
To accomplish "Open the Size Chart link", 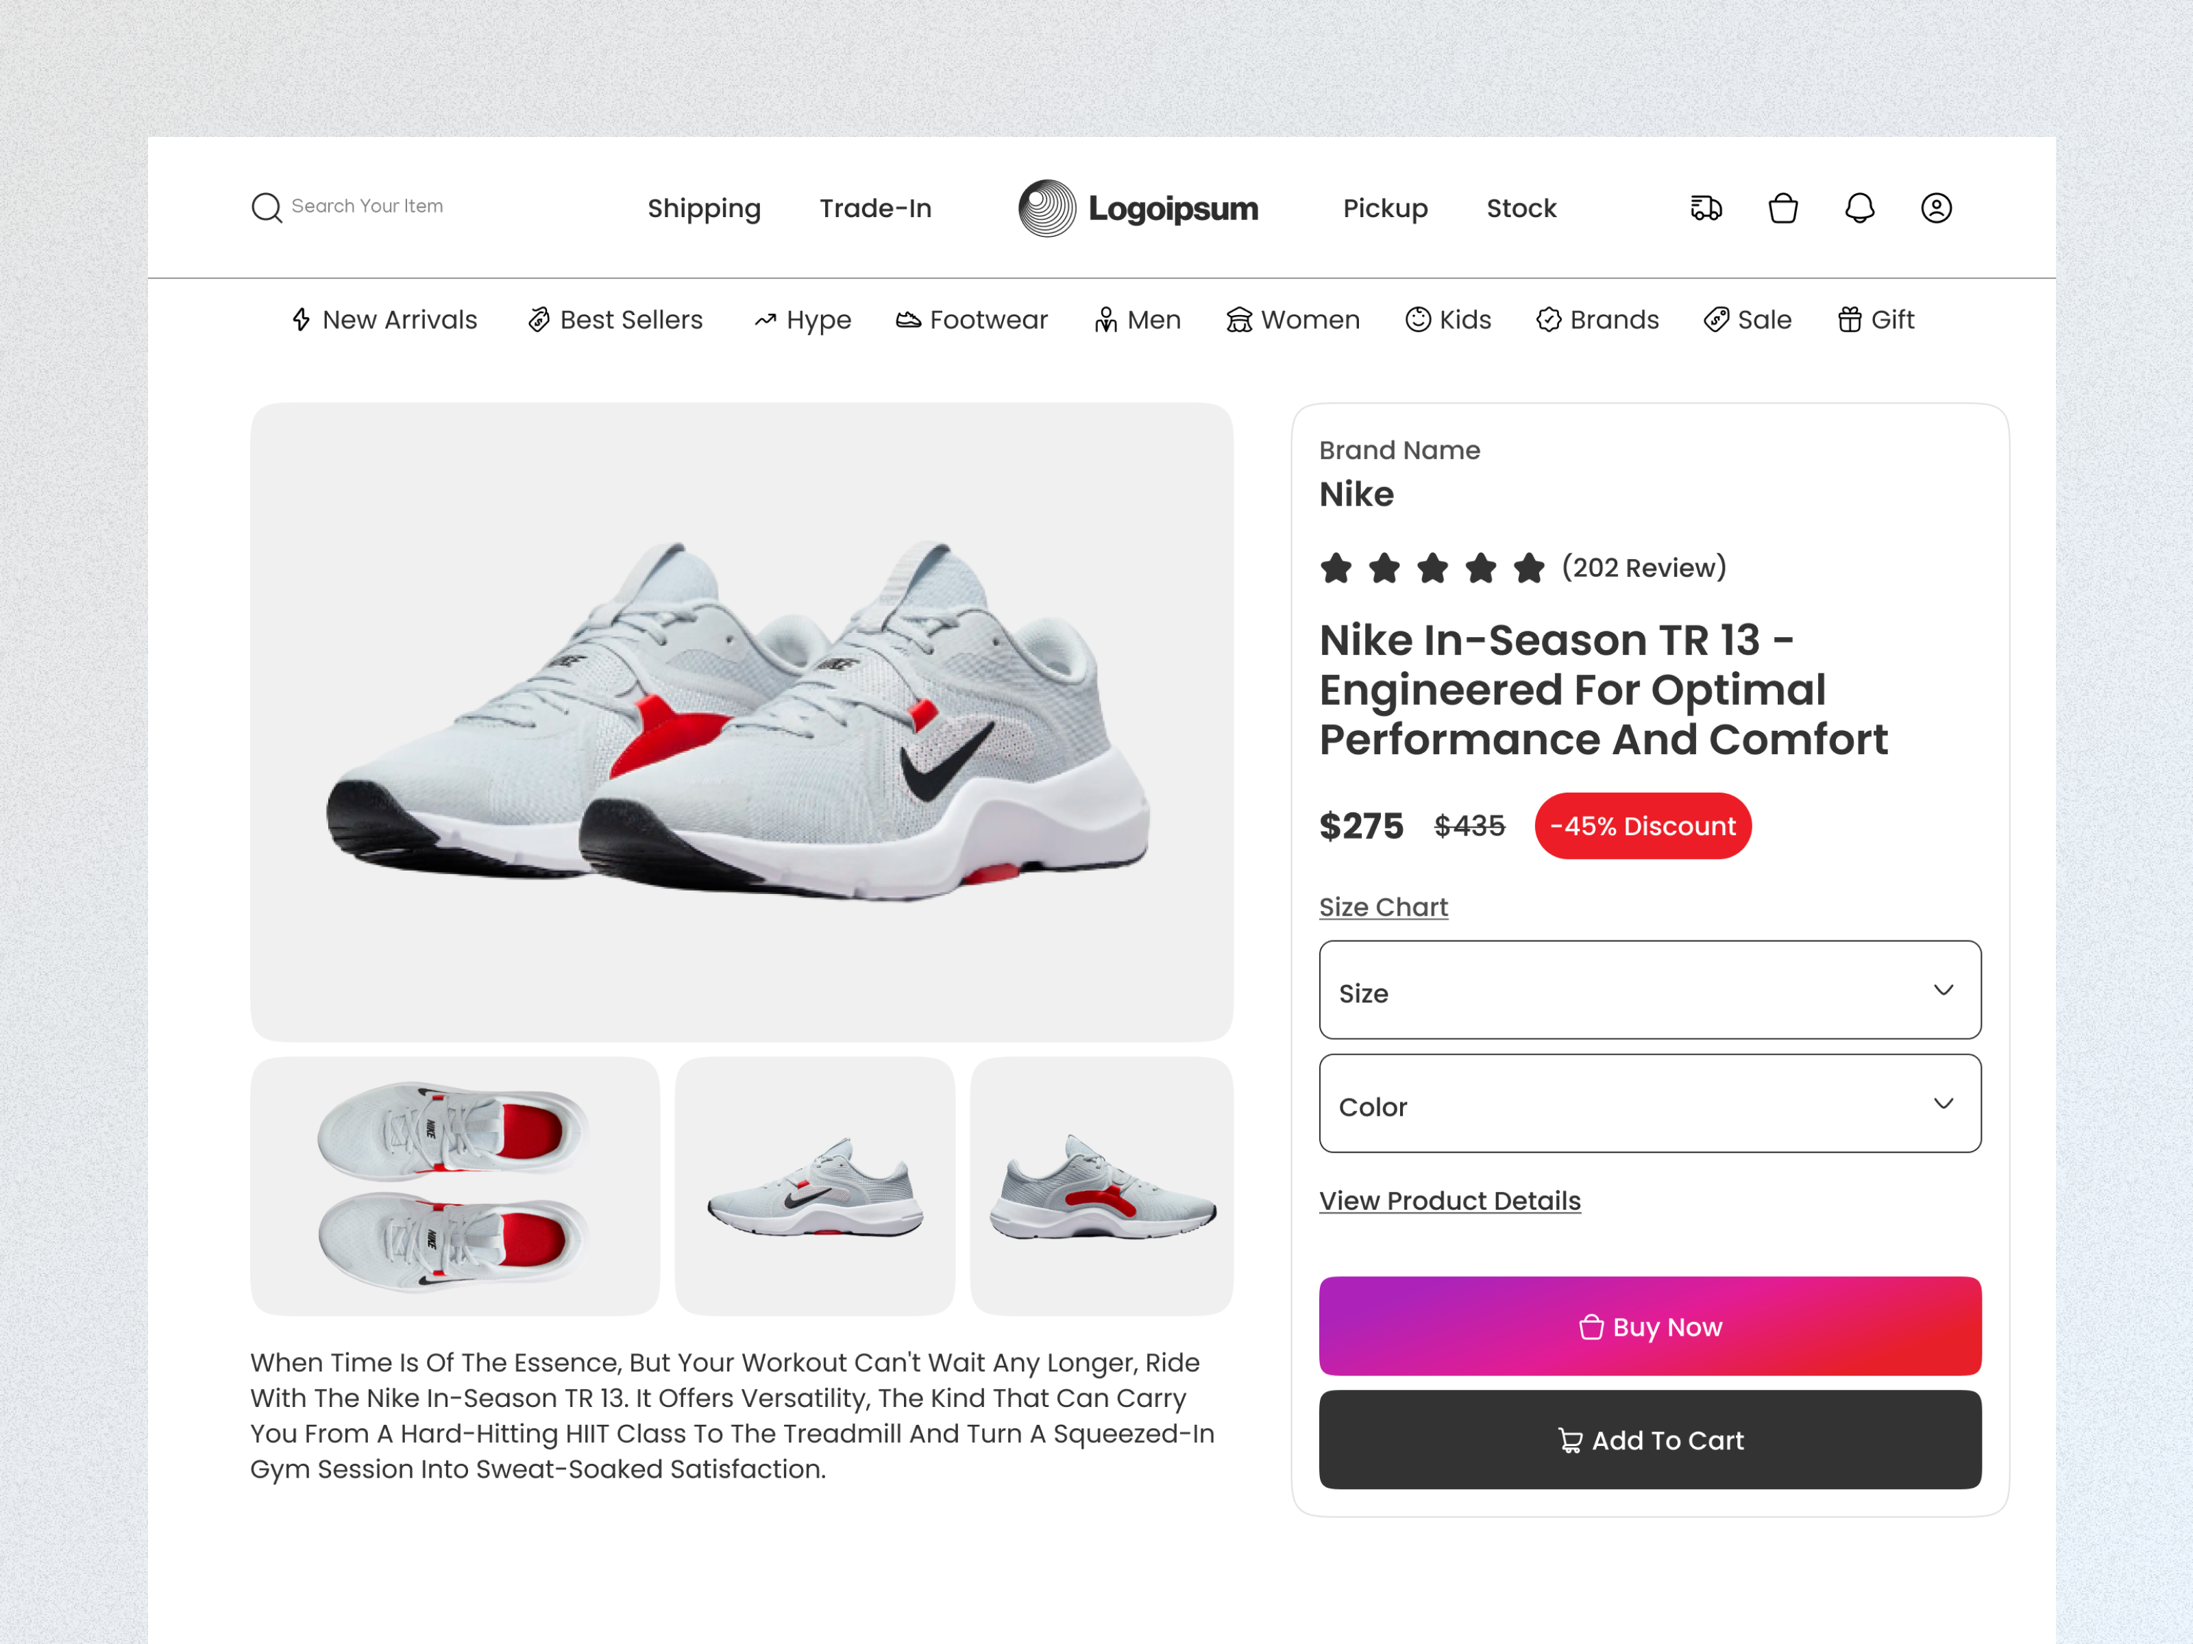I will click(x=1383, y=907).
